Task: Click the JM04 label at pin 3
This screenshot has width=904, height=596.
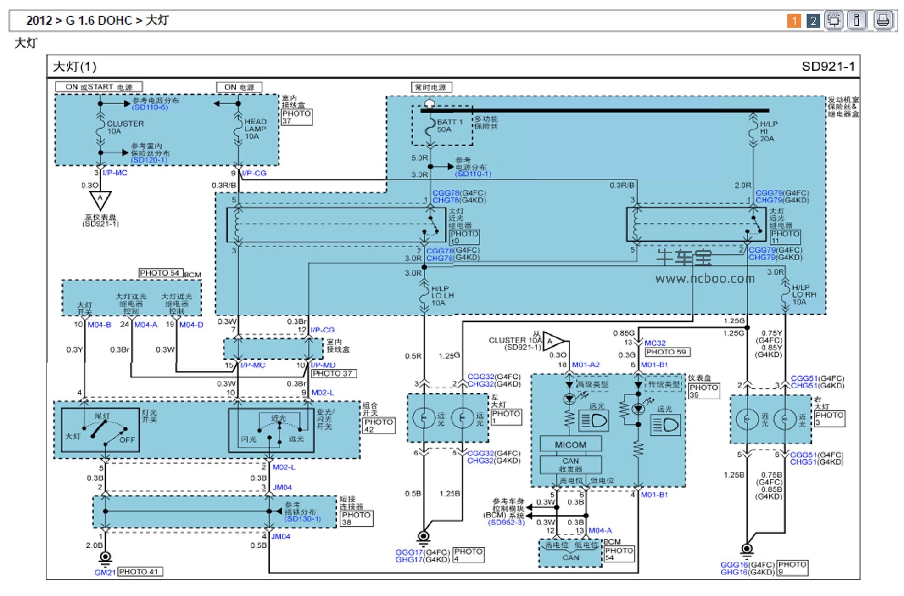Action: 282,488
